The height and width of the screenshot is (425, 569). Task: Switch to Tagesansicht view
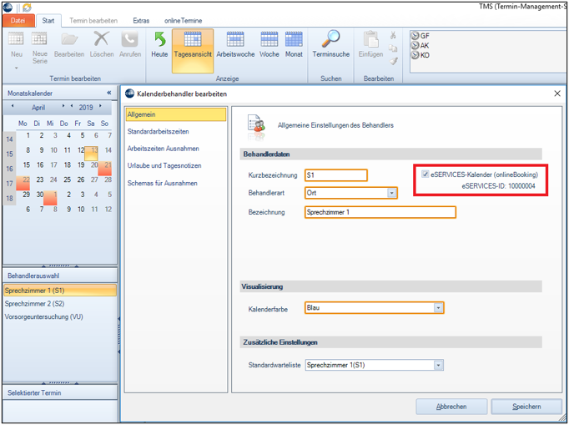coord(193,50)
